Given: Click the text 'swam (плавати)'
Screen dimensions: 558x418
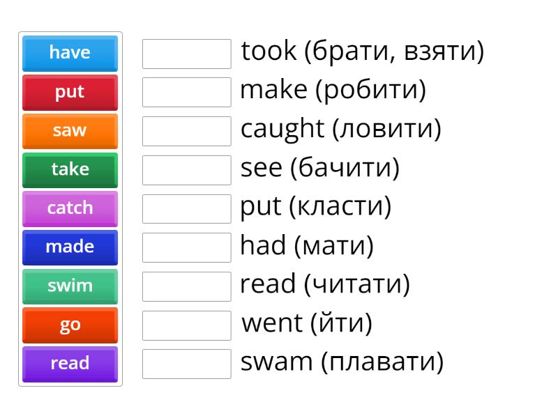Looking at the screenshot, I should pyautogui.click(x=342, y=362).
